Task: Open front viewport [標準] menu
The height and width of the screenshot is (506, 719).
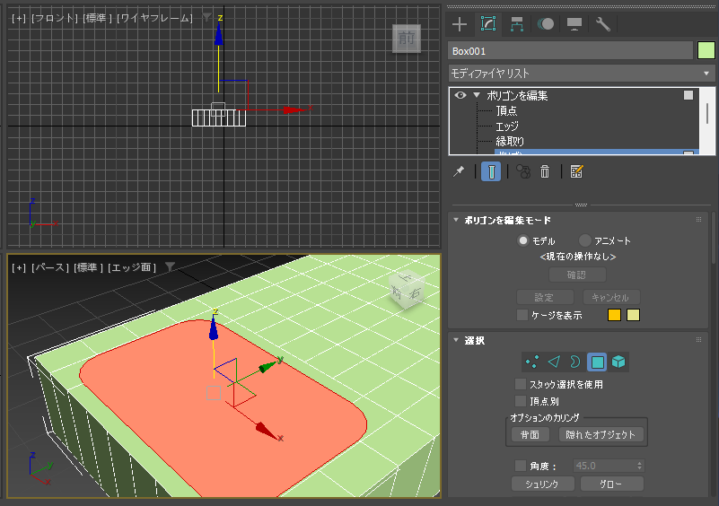Action: point(97,18)
